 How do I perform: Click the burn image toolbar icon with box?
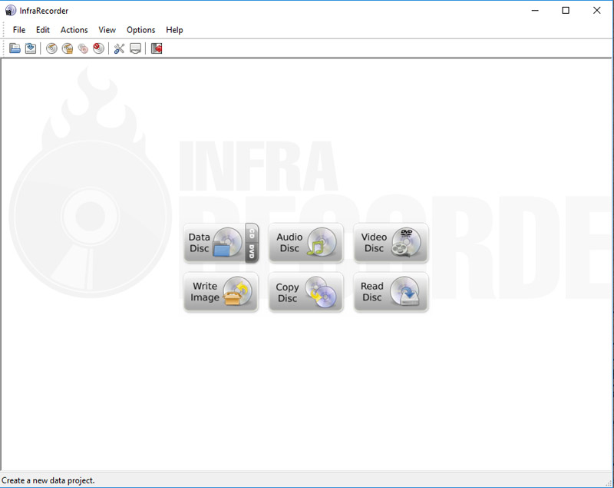(x=68, y=48)
